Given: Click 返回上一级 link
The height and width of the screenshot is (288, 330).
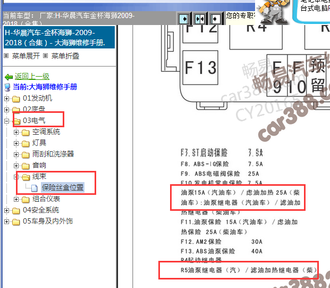Looking at the screenshot, I should [x=32, y=76].
